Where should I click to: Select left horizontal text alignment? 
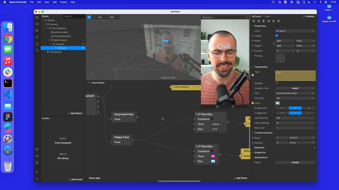(x=282, y=108)
